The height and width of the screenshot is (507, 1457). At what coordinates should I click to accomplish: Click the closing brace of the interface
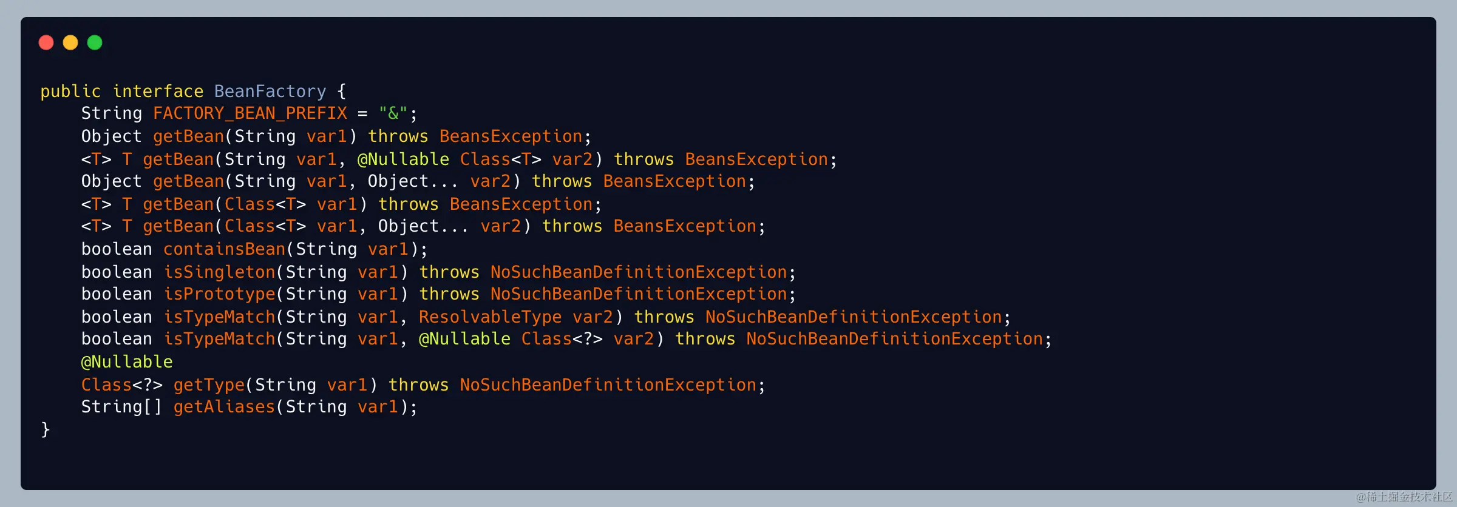click(46, 429)
